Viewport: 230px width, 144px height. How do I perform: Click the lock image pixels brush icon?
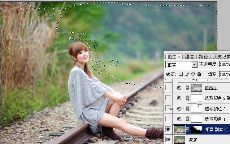click(x=187, y=74)
